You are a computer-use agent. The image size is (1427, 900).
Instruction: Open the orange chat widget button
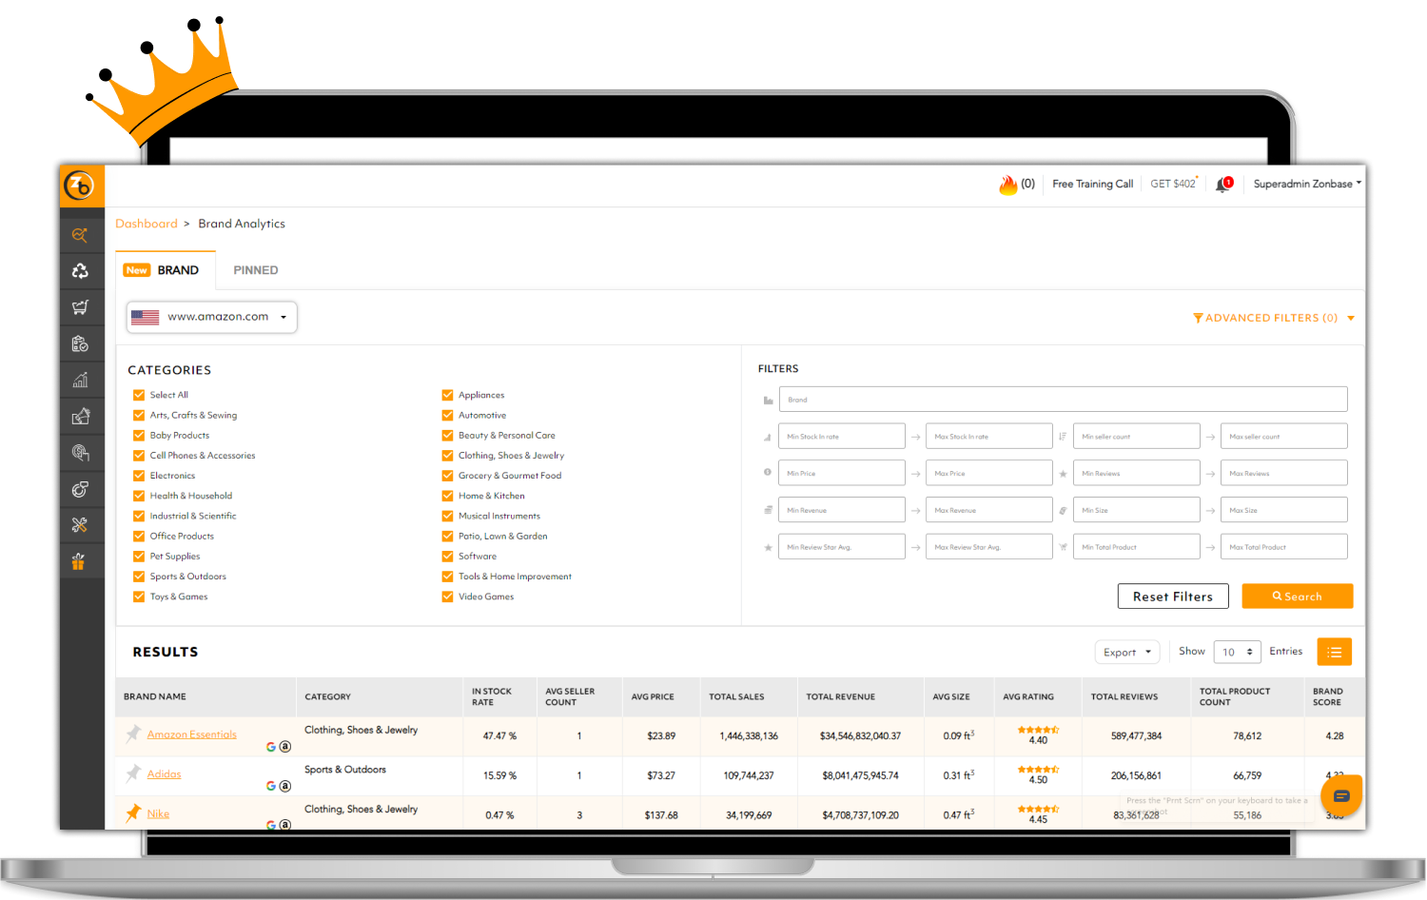pyautogui.click(x=1341, y=795)
